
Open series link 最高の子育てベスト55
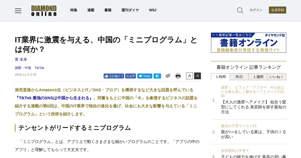[239, 126]
